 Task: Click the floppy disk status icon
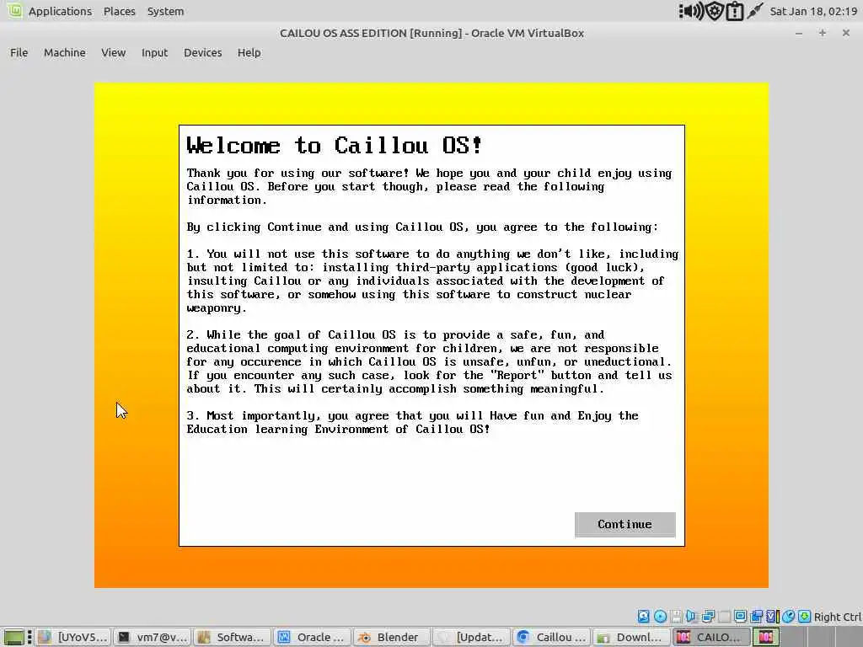tap(677, 616)
